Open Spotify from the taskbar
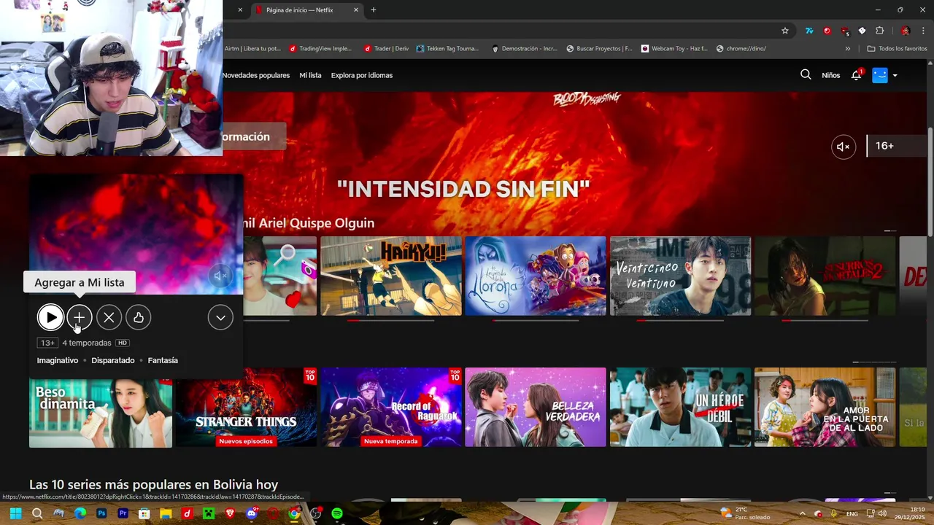 pos(337,513)
